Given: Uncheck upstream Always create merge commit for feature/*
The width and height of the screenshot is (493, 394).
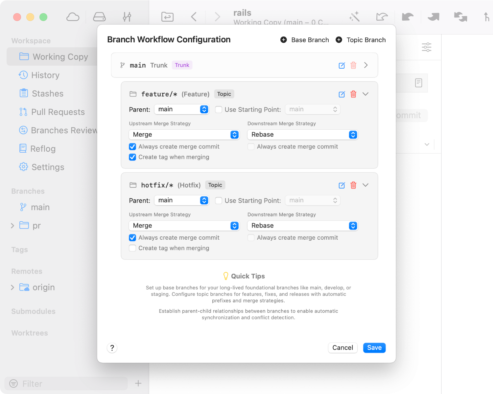Looking at the screenshot, I should [x=132, y=147].
